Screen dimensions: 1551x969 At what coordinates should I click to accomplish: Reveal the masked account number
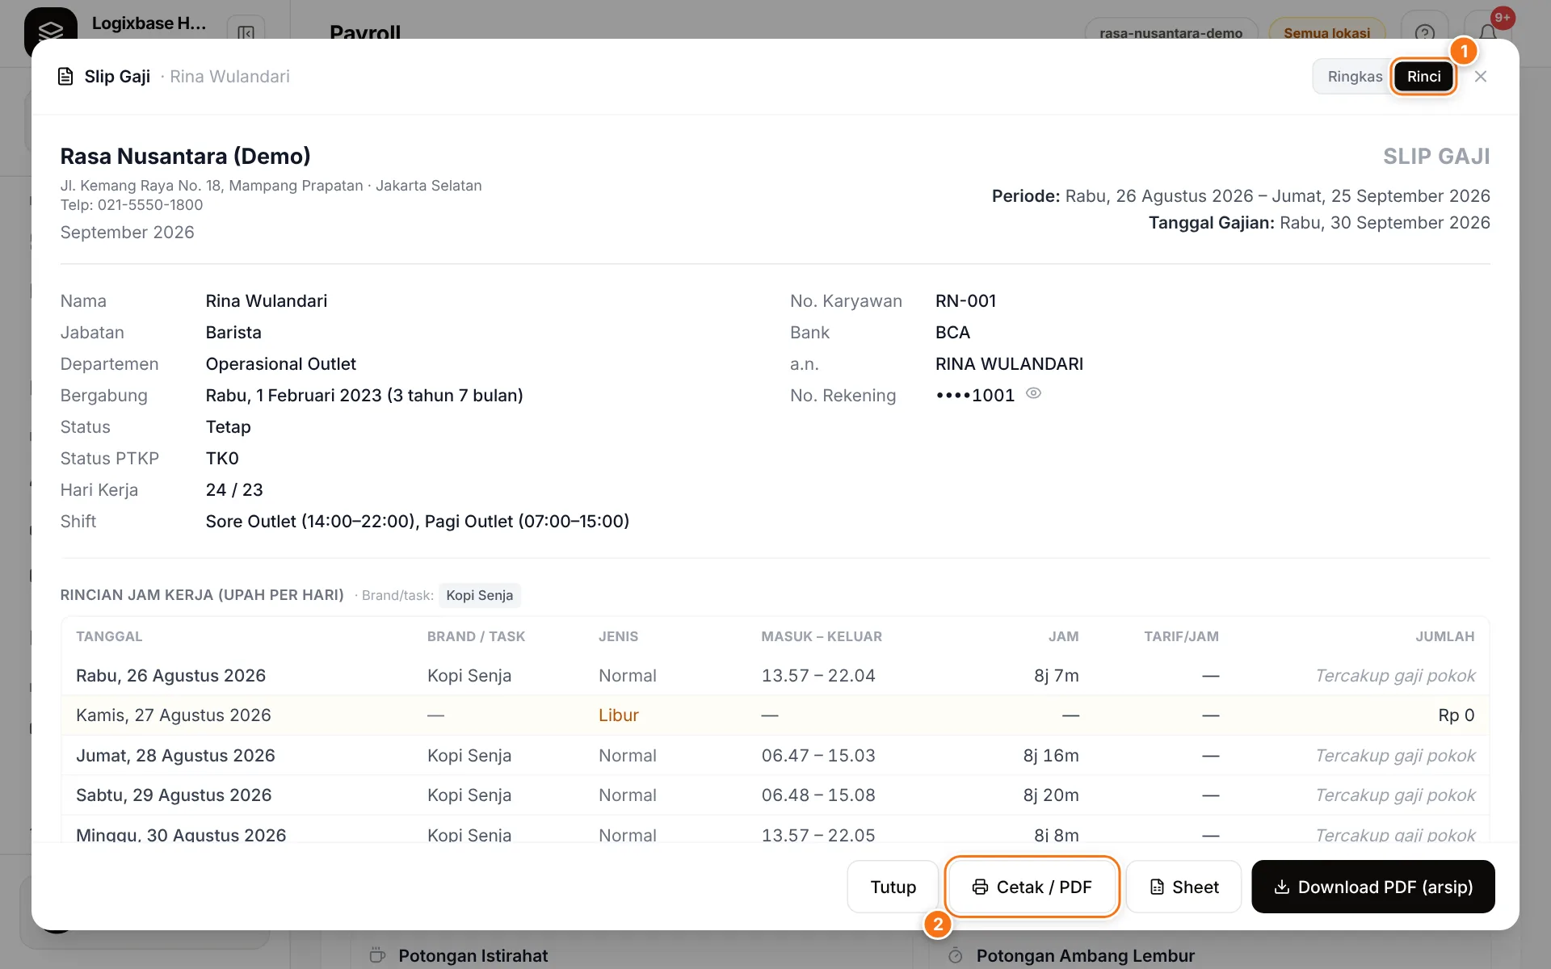pyautogui.click(x=1033, y=394)
